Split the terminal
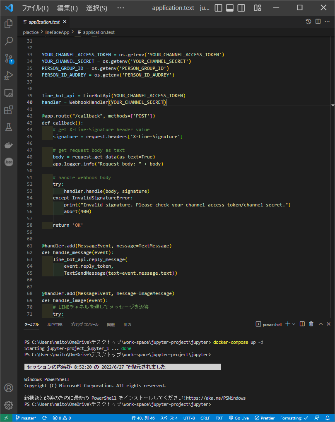 (x=302, y=324)
